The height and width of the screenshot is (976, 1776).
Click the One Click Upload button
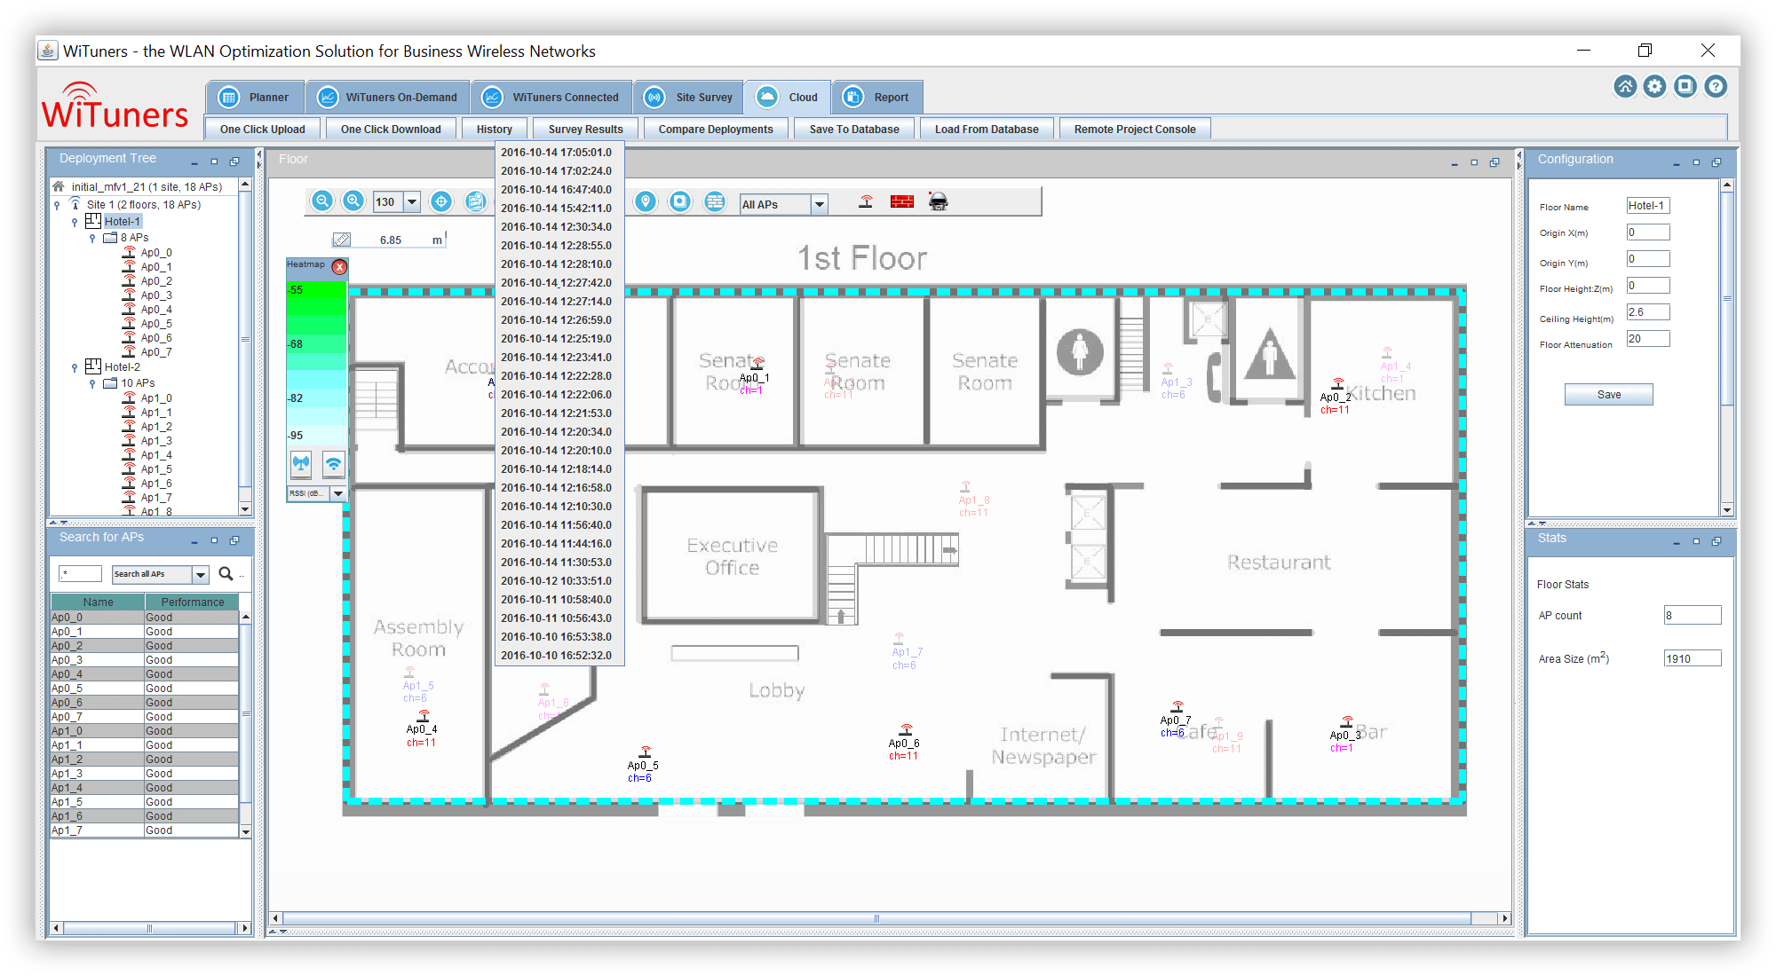tap(263, 130)
